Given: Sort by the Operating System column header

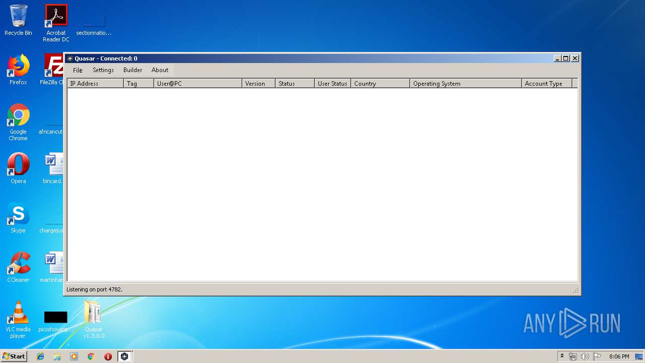Looking at the screenshot, I should coord(466,84).
